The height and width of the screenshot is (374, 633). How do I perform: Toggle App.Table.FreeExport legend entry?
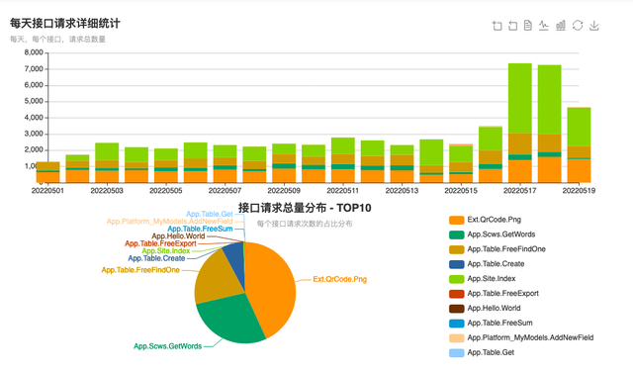[x=495, y=294]
